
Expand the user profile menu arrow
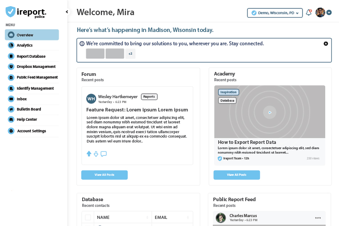(x=329, y=12)
